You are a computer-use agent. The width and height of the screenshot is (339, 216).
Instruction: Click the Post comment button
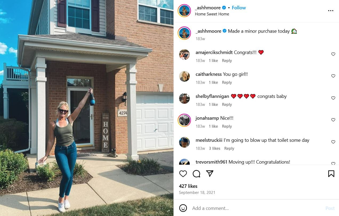(330, 208)
